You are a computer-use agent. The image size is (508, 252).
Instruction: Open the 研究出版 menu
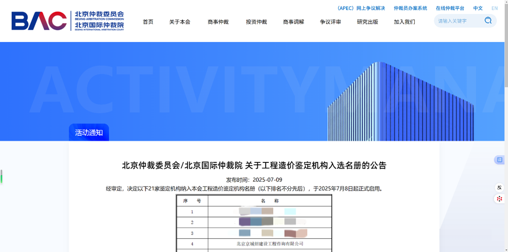point(368,22)
